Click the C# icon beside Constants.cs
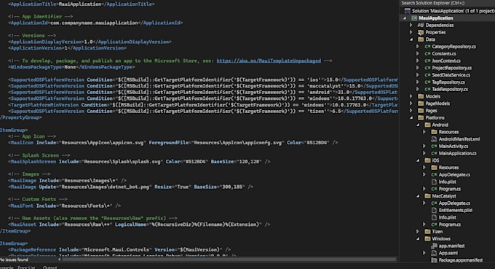The image size is (495, 269). 427,54
